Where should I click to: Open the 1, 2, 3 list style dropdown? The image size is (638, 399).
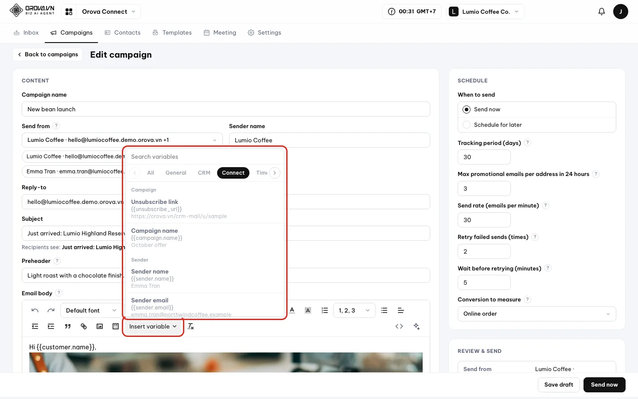[x=354, y=310]
